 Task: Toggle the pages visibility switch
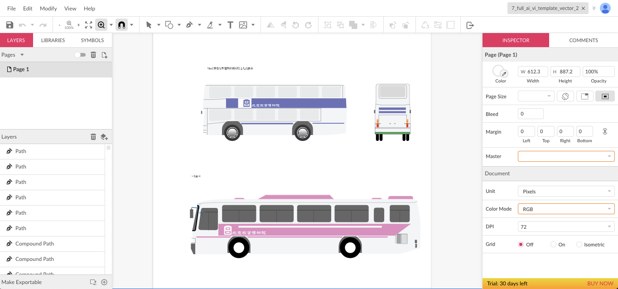(80, 54)
